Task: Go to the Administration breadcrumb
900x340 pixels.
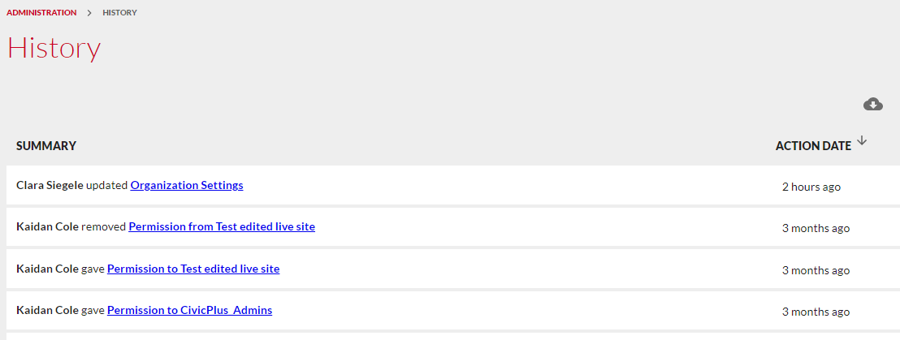Action: (41, 13)
